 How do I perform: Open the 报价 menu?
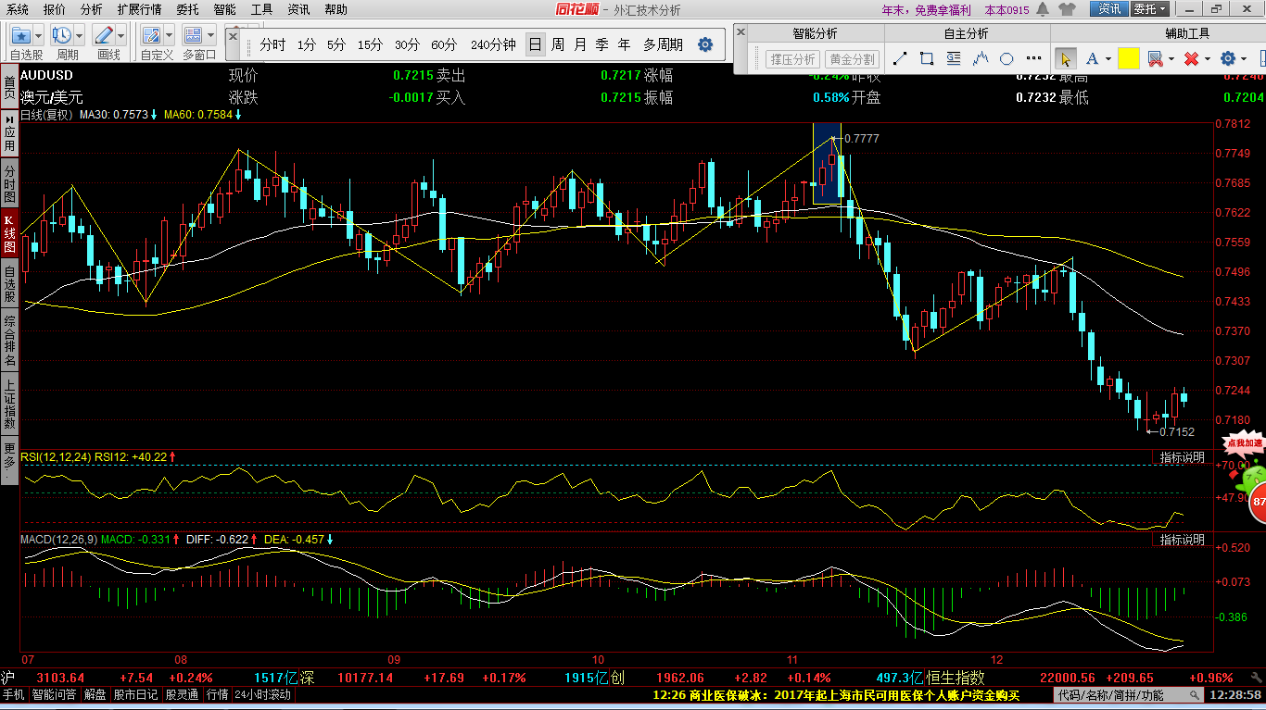[55, 9]
